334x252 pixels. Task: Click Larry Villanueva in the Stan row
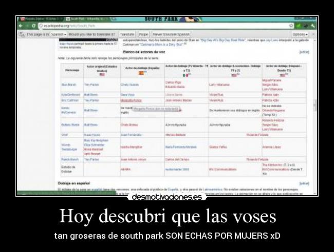tap(219, 85)
